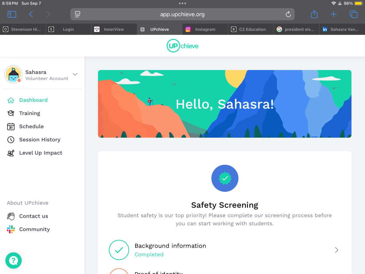
Task: Expand the Volunteer Account dropdown chevron
Action: pos(75,74)
